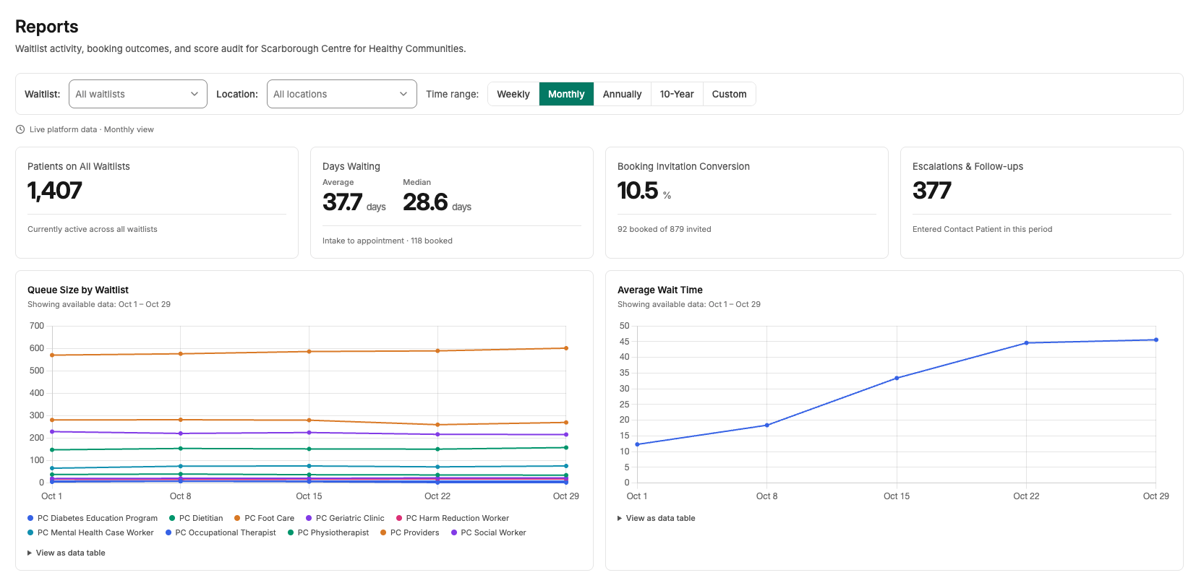The height and width of the screenshot is (583, 1196).
Task: Toggle PC Physiotherapist legend series
Action: (328, 532)
